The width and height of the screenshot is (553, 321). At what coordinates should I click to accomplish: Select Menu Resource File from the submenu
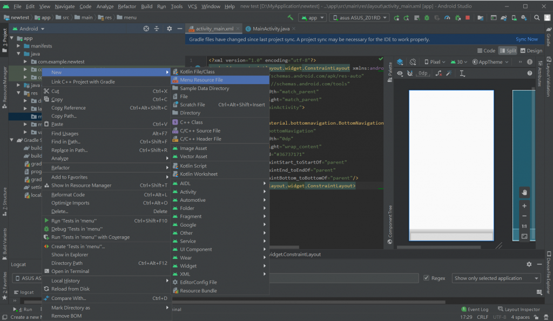tap(201, 80)
